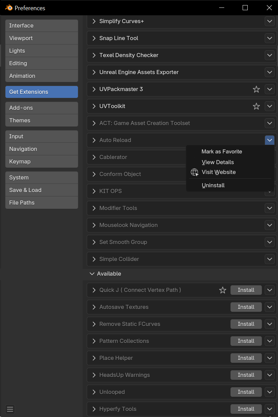Open the System preferences tab
278x417 pixels.
click(x=42, y=177)
